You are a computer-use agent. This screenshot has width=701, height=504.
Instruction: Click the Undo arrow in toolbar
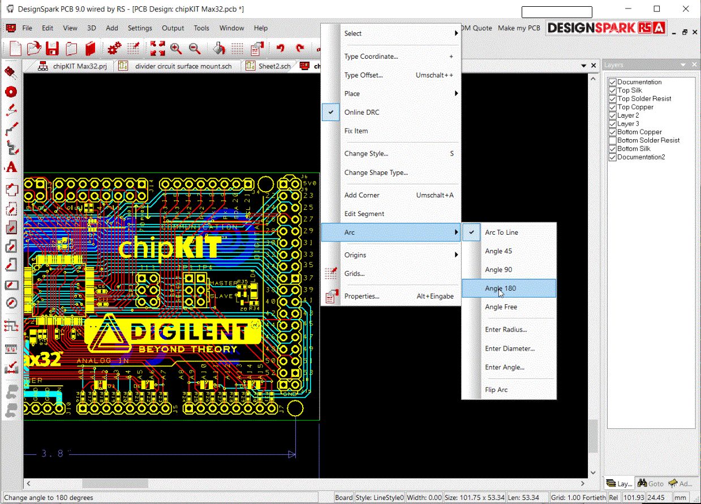coord(280,48)
